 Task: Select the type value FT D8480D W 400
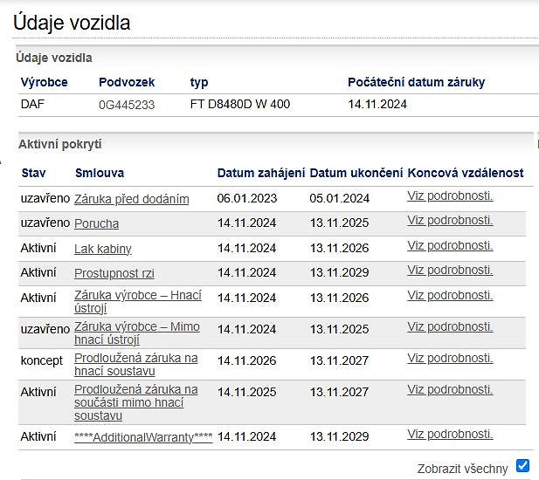(x=240, y=104)
